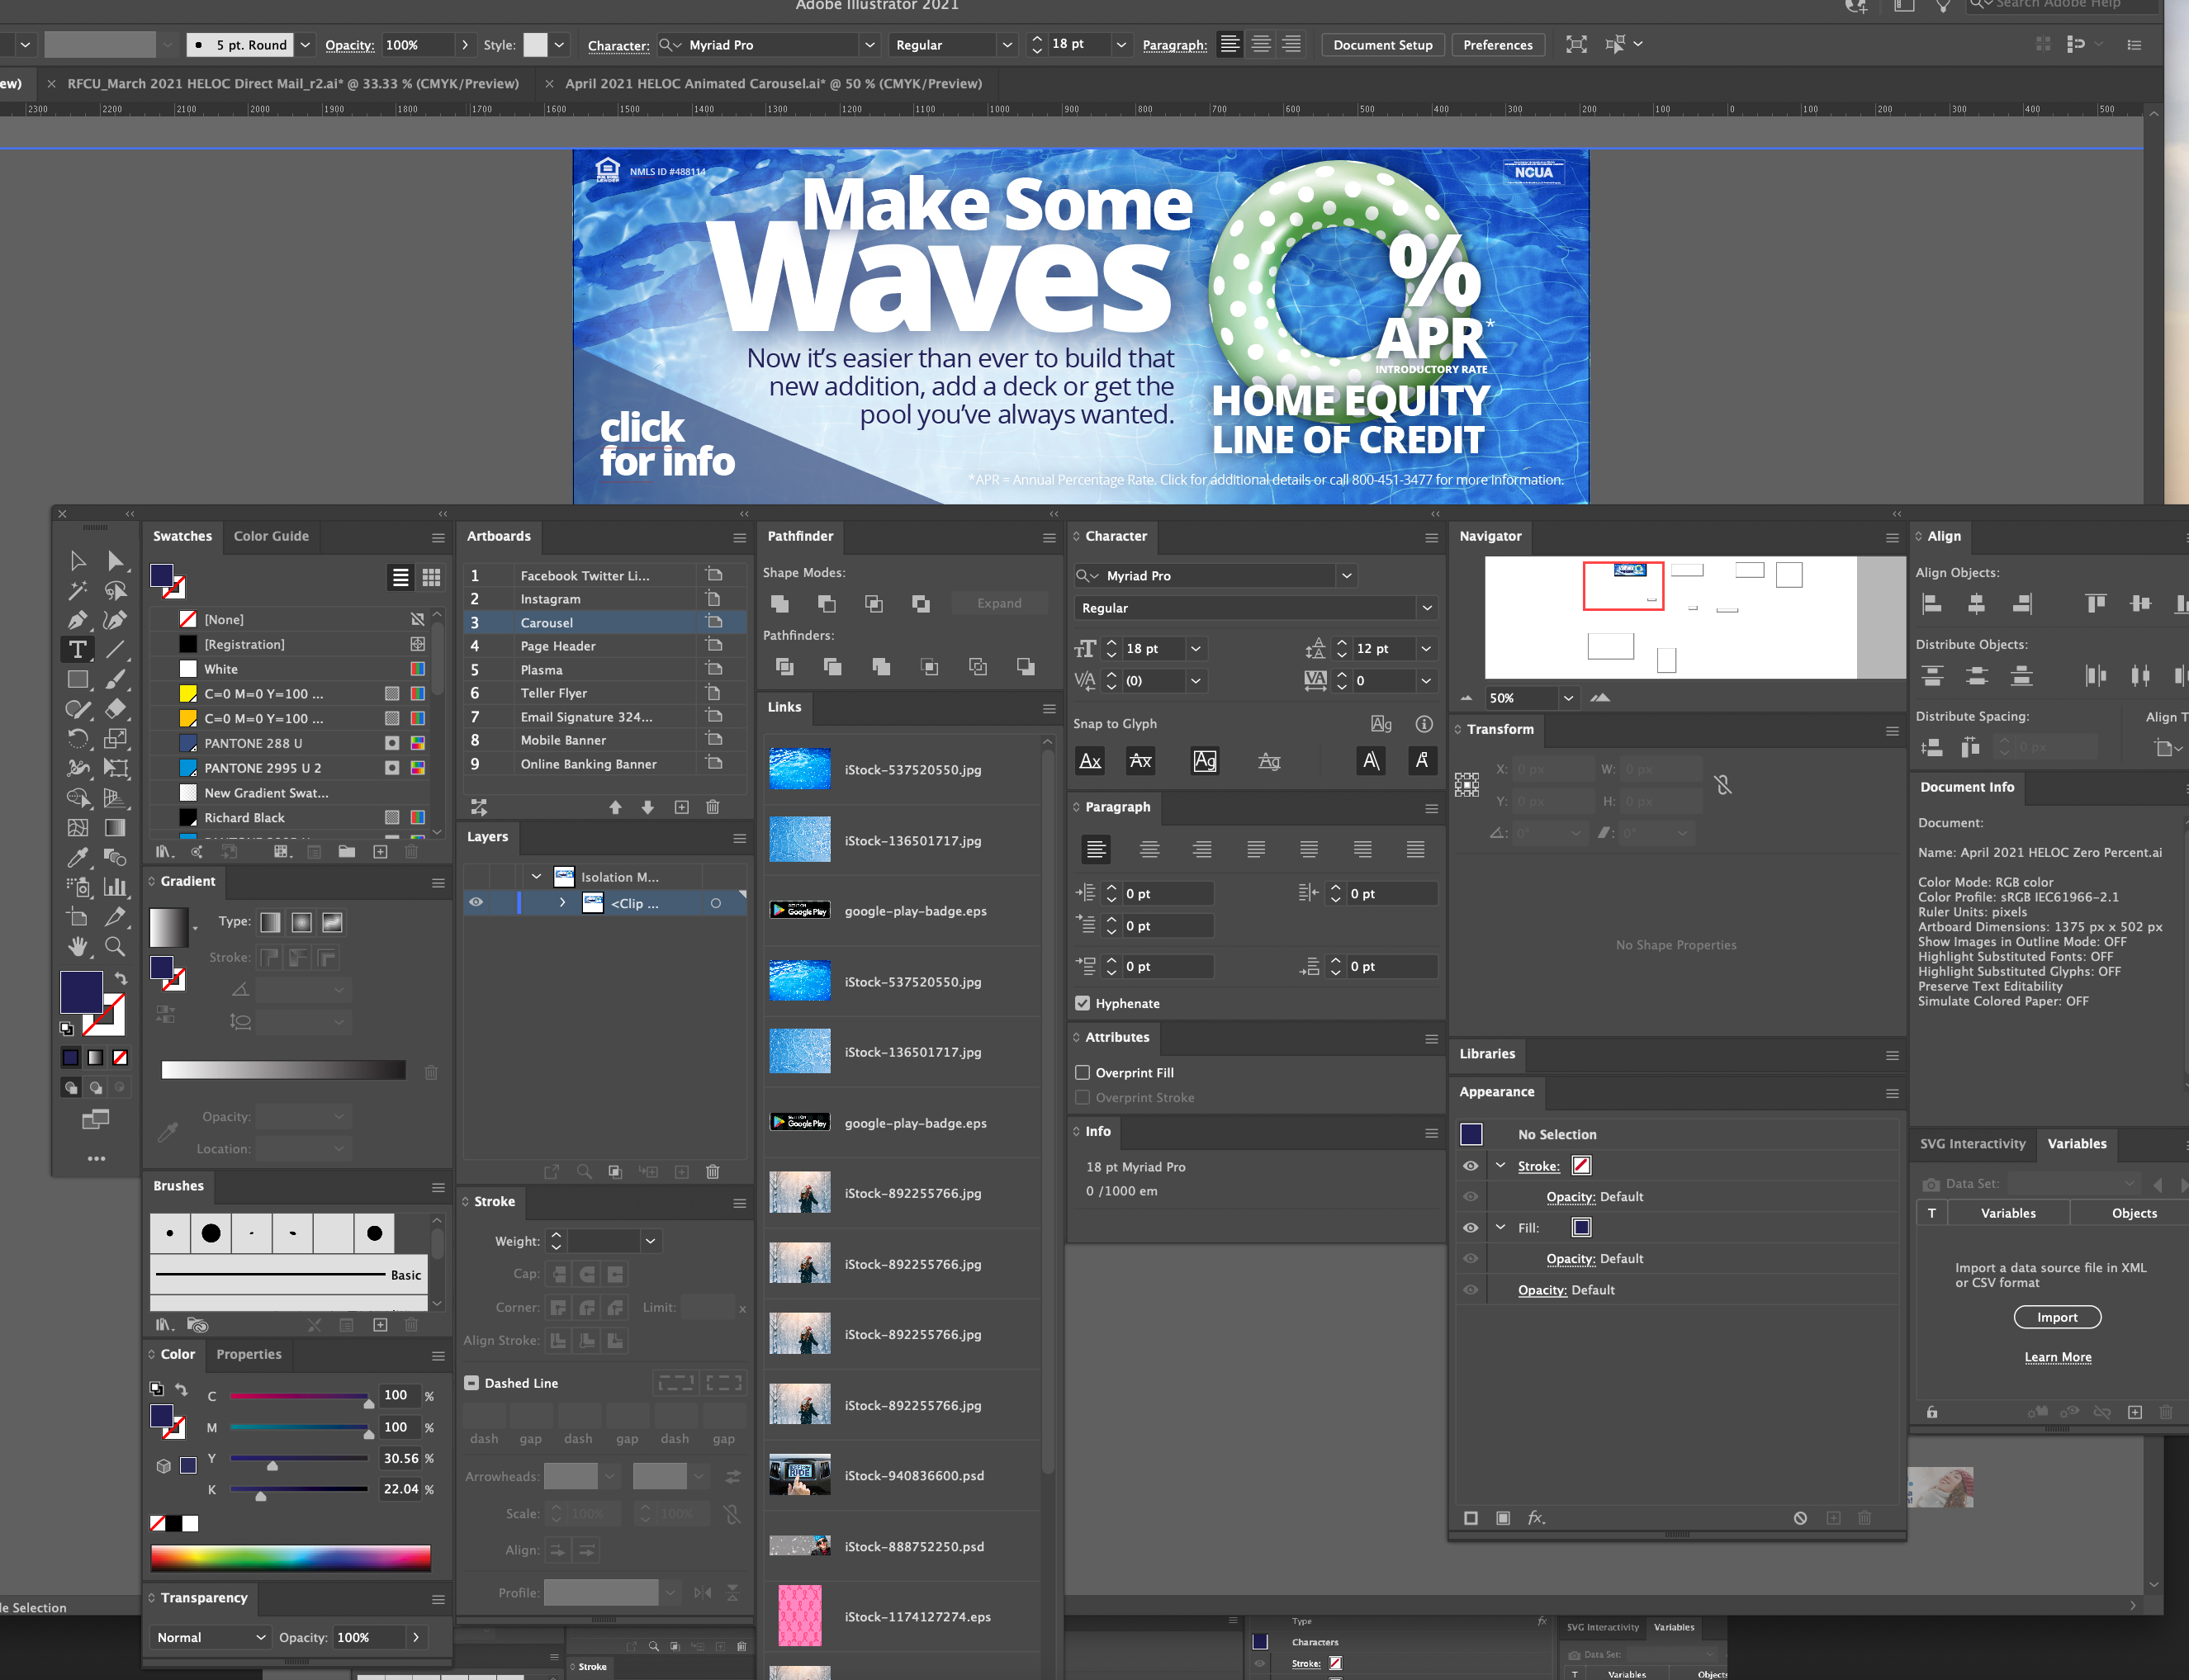Switch to the Color Guide tab
The width and height of the screenshot is (2189, 1680).
(x=271, y=536)
